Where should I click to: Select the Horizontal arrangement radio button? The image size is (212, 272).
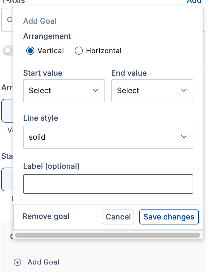coord(79,51)
